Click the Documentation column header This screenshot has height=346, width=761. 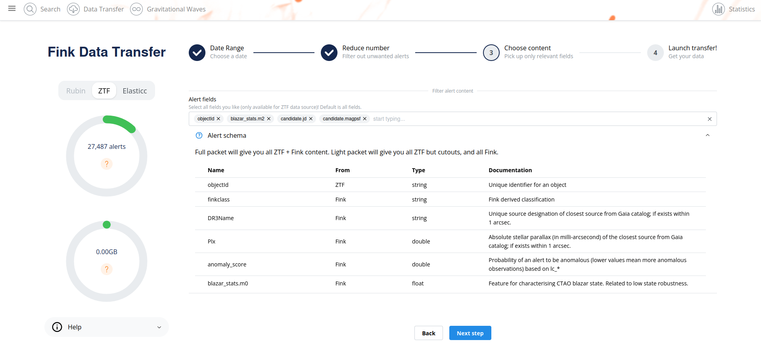click(x=510, y=170)
